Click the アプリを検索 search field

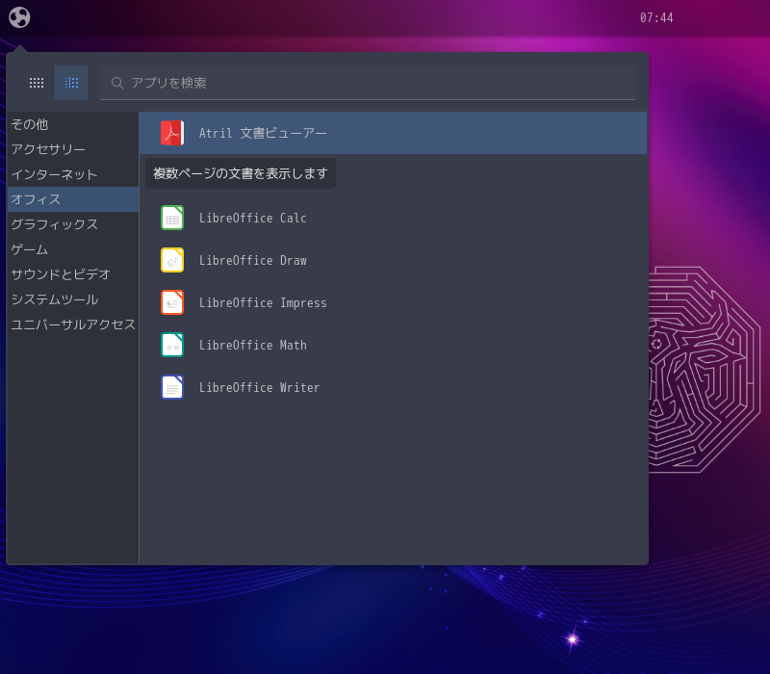tap(368, 83)
